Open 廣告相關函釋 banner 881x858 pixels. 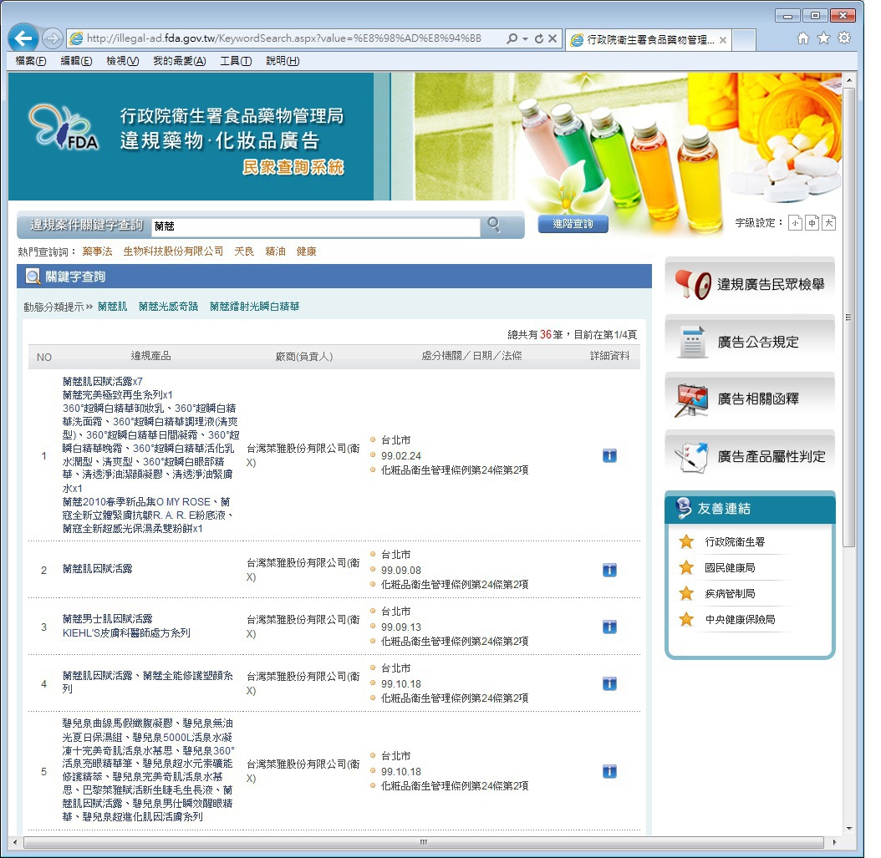(x=750, y=399)
